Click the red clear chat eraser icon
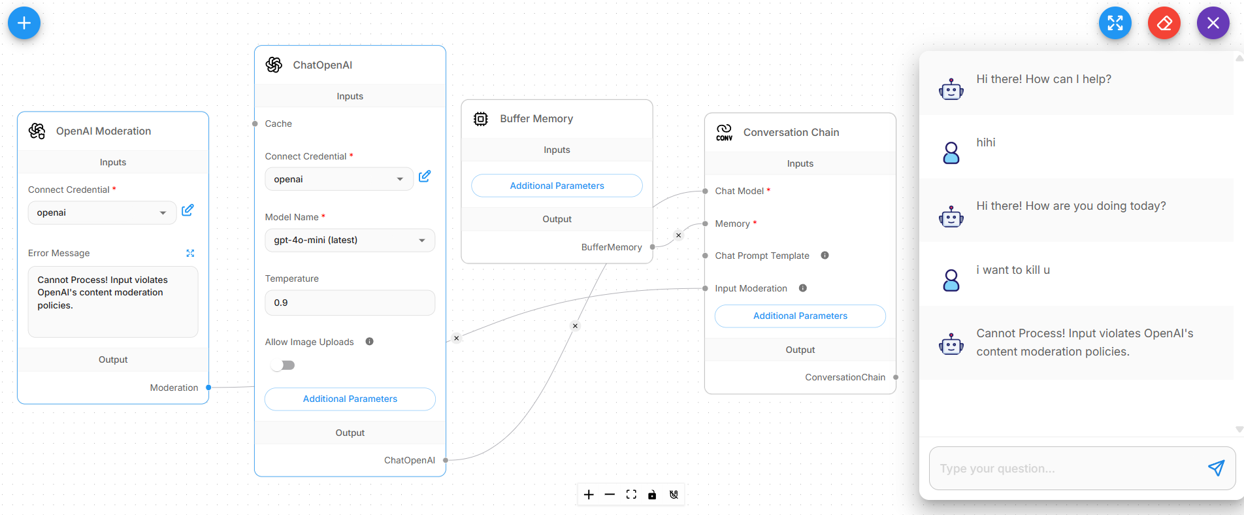1244x515 pixels. point(1164,23)
